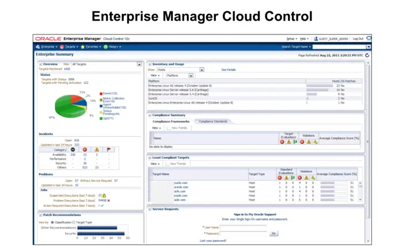Open the Setup menu
Image resolution: width=403 pixels, height=247 pixels.
[292, 38]
